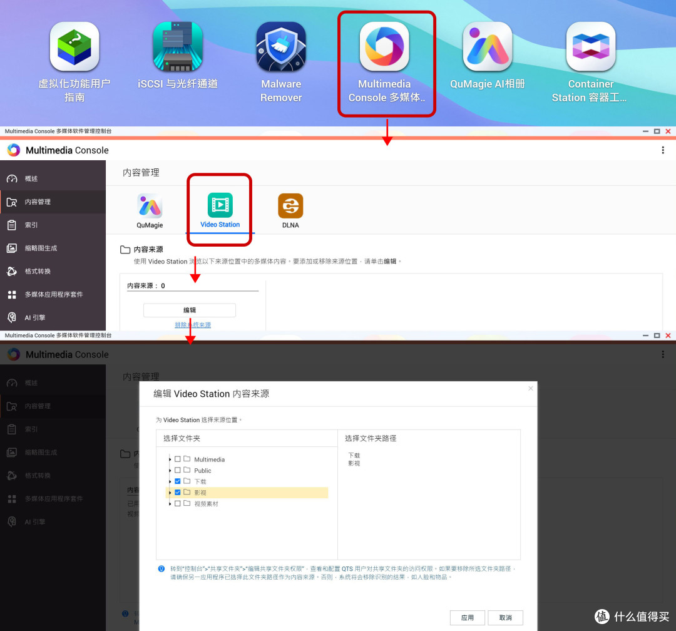Check the Multimedia folder checkbox
This screenshot has width=676, height=631.
tap(178, 459)
